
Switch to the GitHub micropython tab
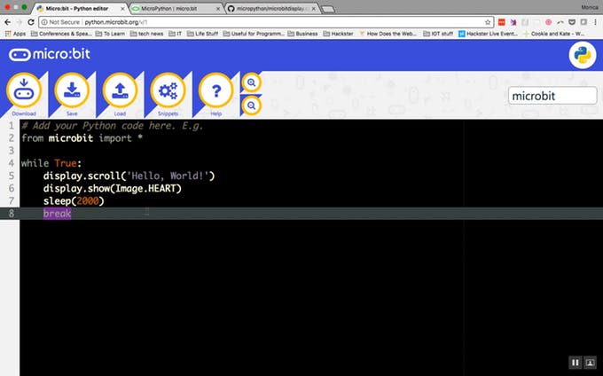click(x=270, y=9)
